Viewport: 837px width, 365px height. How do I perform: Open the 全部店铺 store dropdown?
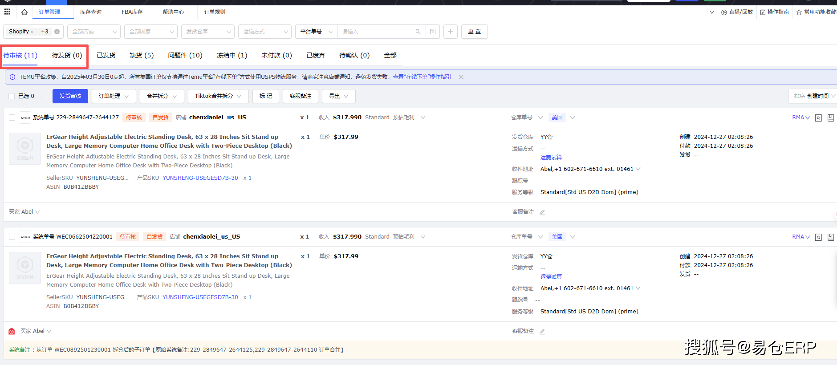click(x=94, y=32)
